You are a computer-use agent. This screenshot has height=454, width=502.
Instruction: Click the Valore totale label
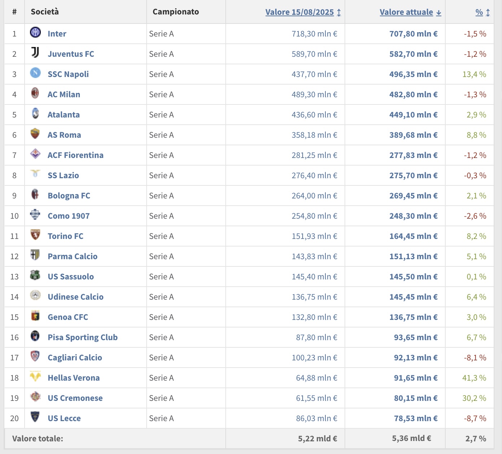(38, 438)
